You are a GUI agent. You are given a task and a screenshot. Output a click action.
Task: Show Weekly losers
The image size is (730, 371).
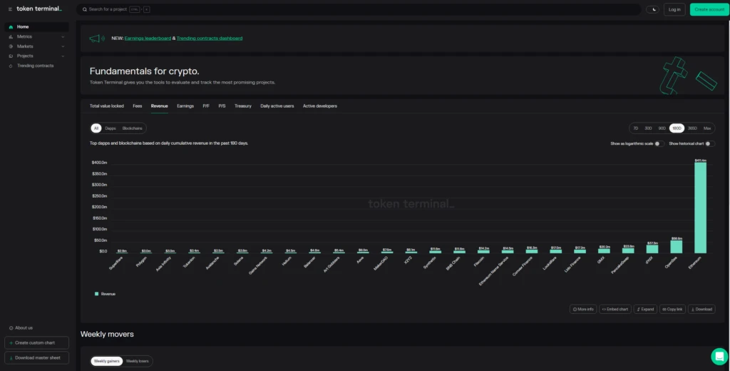138,361
